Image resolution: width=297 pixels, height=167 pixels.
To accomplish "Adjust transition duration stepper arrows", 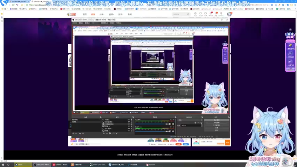I will tap(202, 125).
